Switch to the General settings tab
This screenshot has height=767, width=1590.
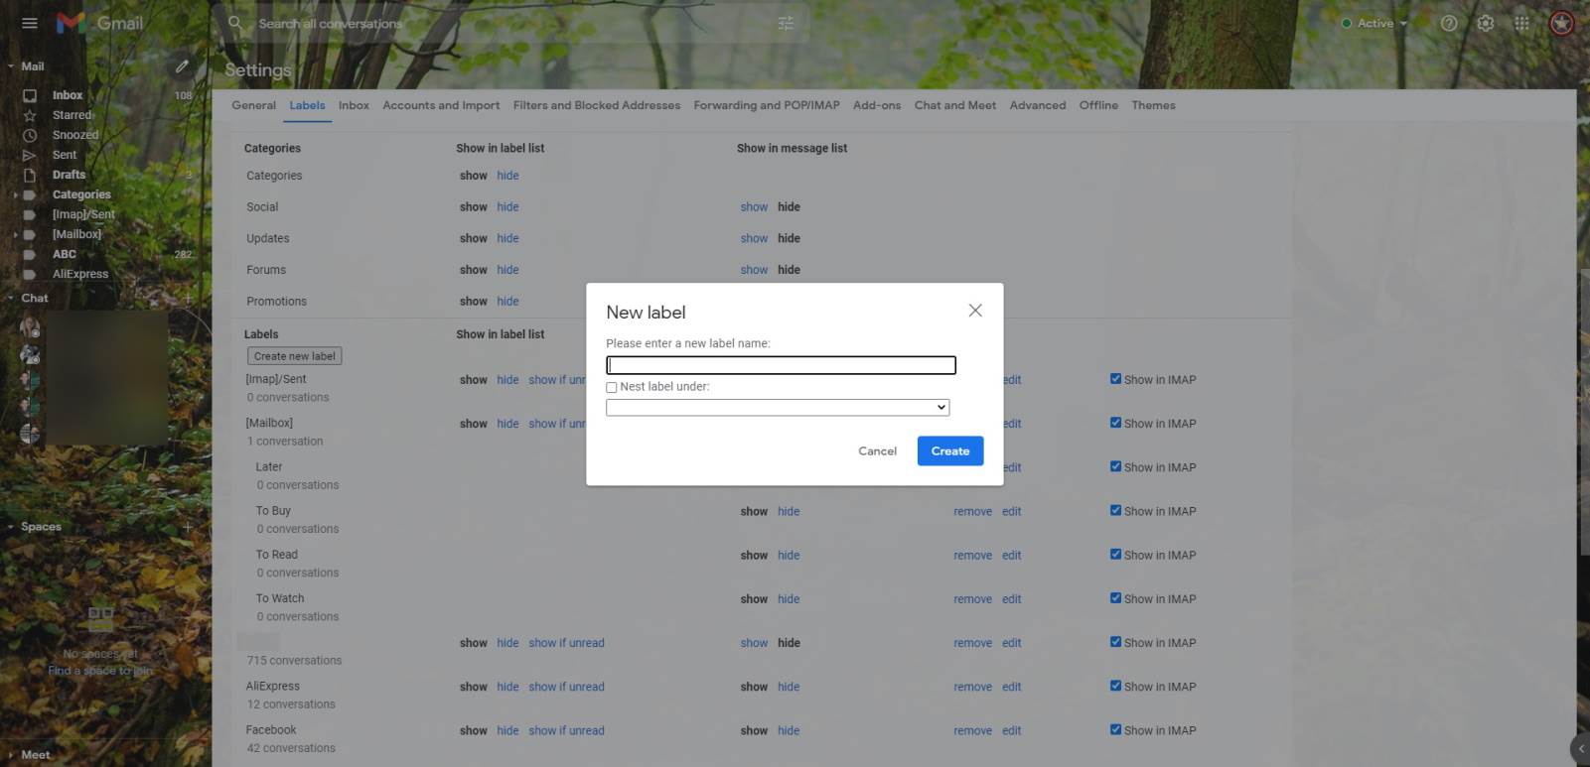(x=253, y=105)
